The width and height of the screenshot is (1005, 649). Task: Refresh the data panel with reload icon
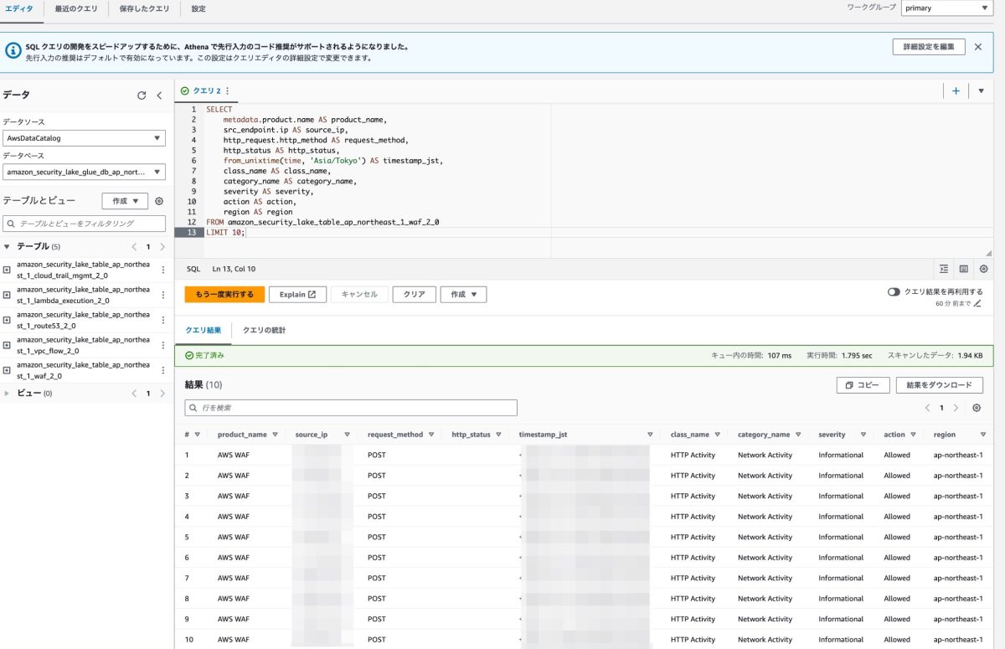[x=142, y=95]
